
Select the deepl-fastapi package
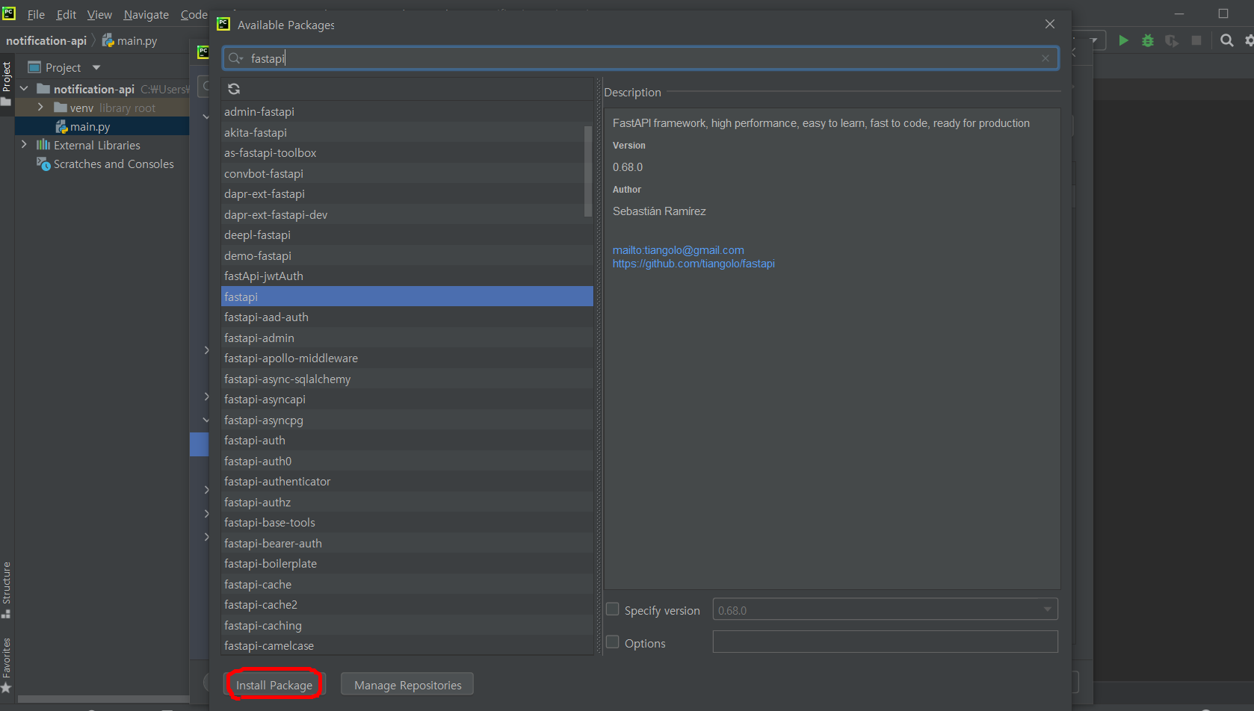(407, 235)
